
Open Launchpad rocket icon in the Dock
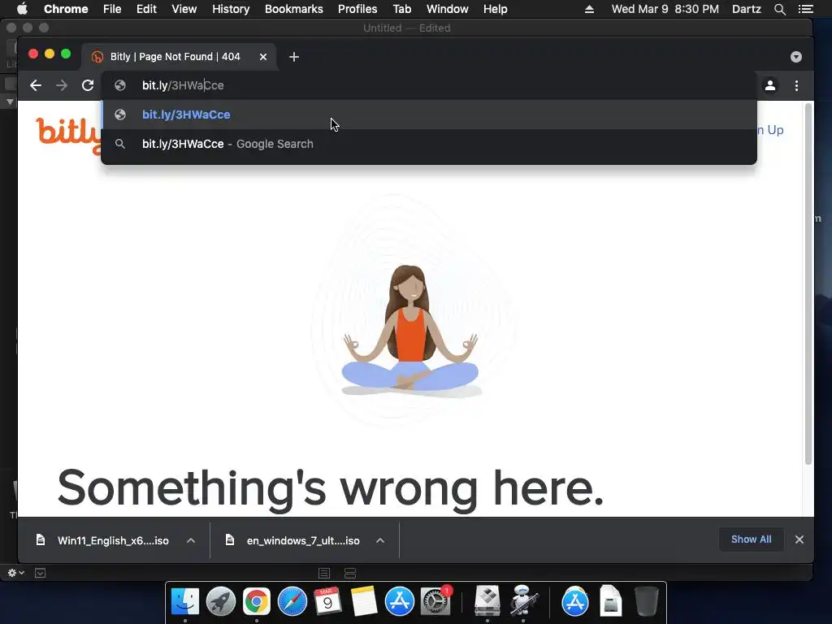point(221,602)
